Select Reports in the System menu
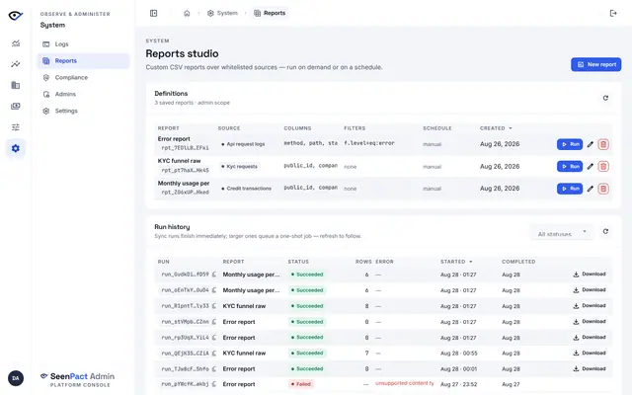This screenshot has height=395, width=632. click(83, 61)
